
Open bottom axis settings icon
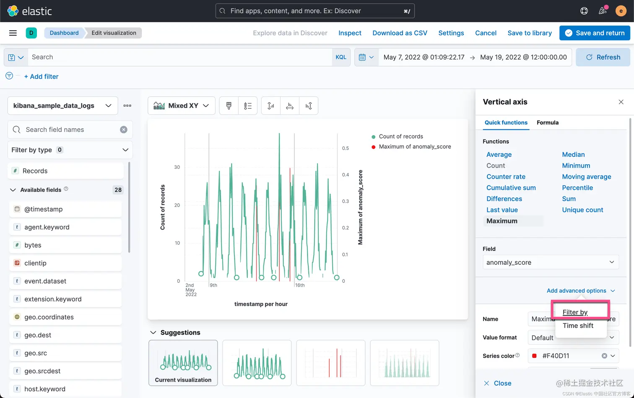[x=289, y=106]
